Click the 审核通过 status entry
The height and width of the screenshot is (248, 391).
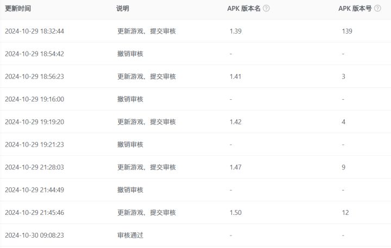[130, 236]
